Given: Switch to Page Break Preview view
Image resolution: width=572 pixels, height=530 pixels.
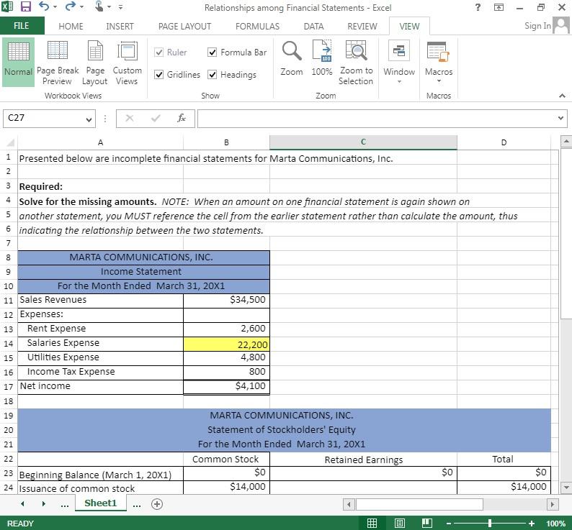Looking at the screenshot, I should [58, 63].
